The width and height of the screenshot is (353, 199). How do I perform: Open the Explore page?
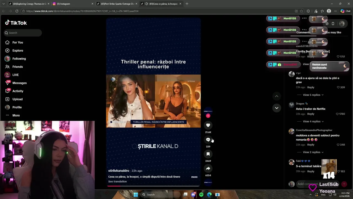click(18, 51)
